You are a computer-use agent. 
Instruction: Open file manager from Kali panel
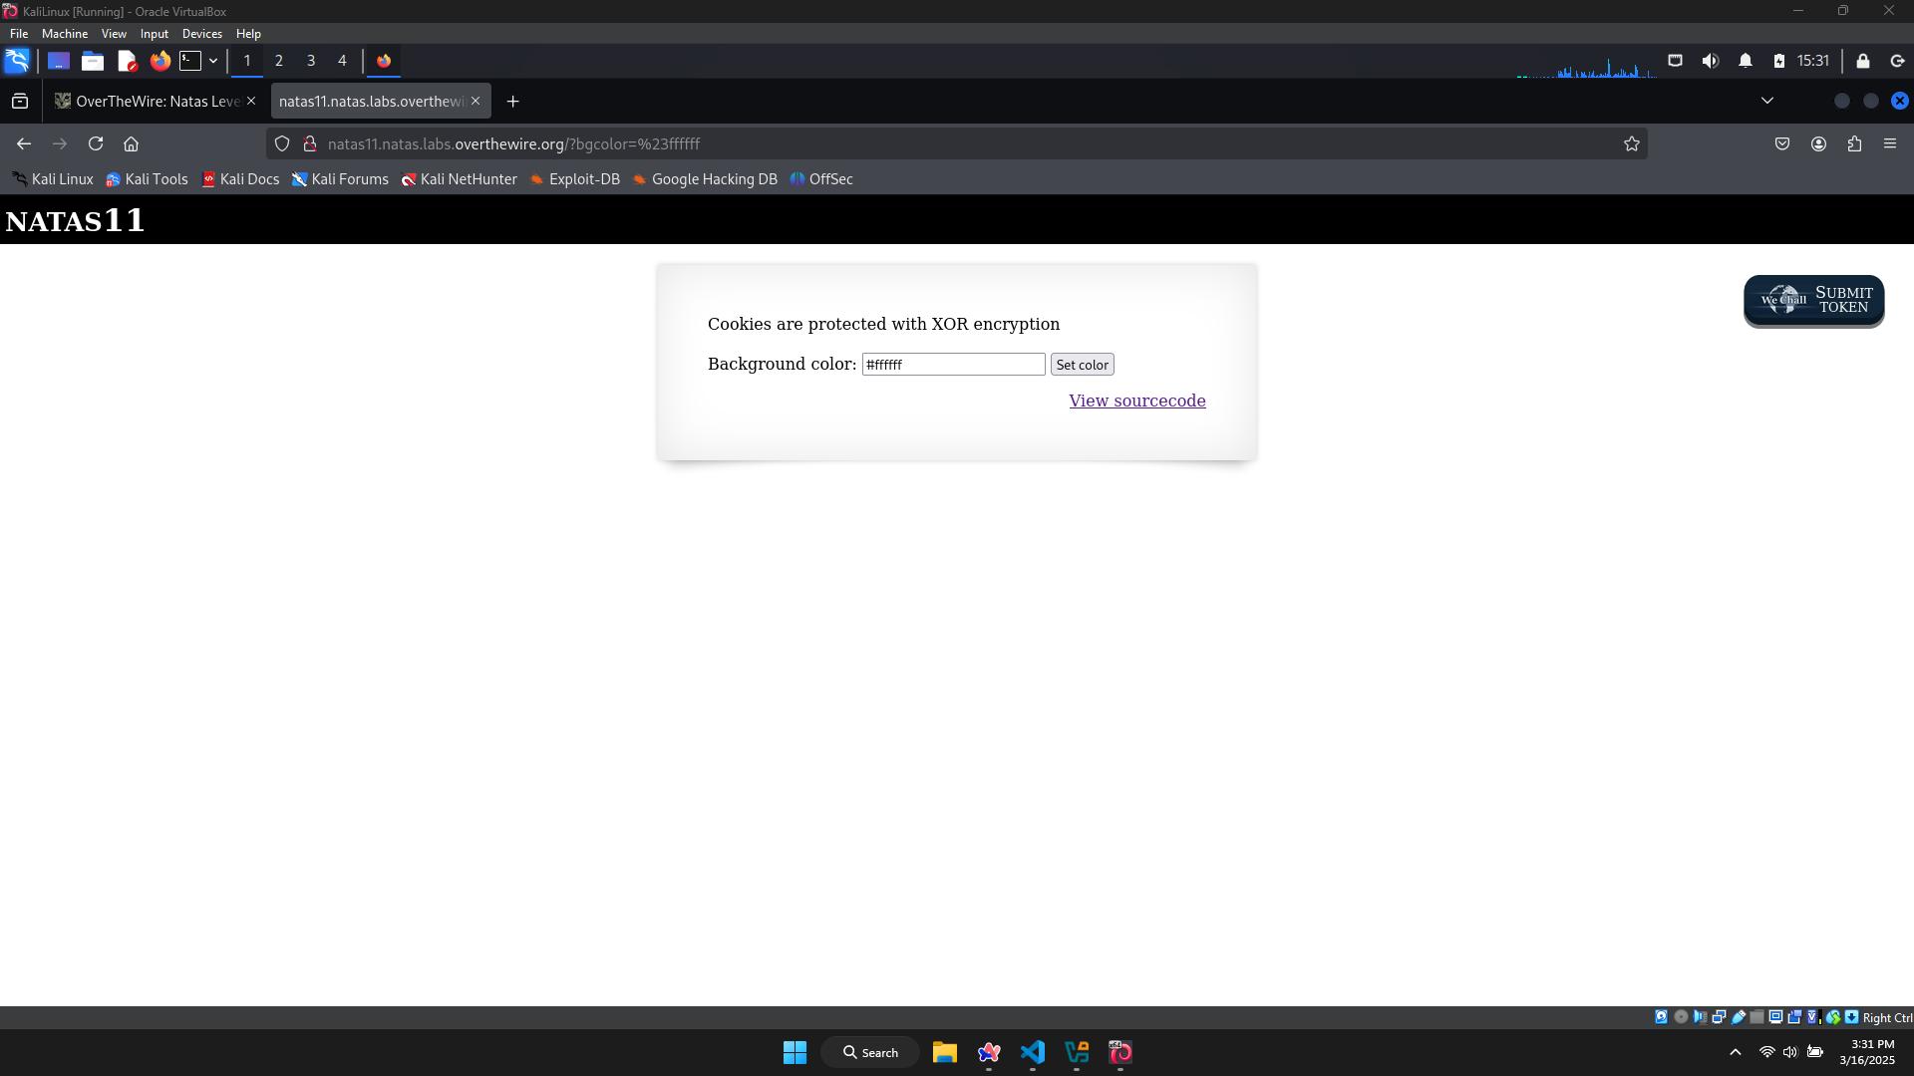point(93,61)
